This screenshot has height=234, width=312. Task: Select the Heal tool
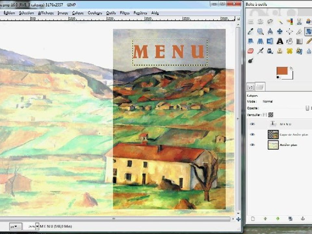[290, 51]
